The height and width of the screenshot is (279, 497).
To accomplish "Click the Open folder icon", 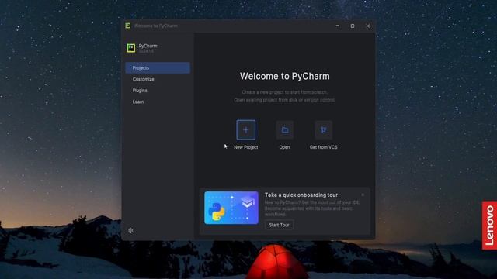I will [x=285, y=129].
